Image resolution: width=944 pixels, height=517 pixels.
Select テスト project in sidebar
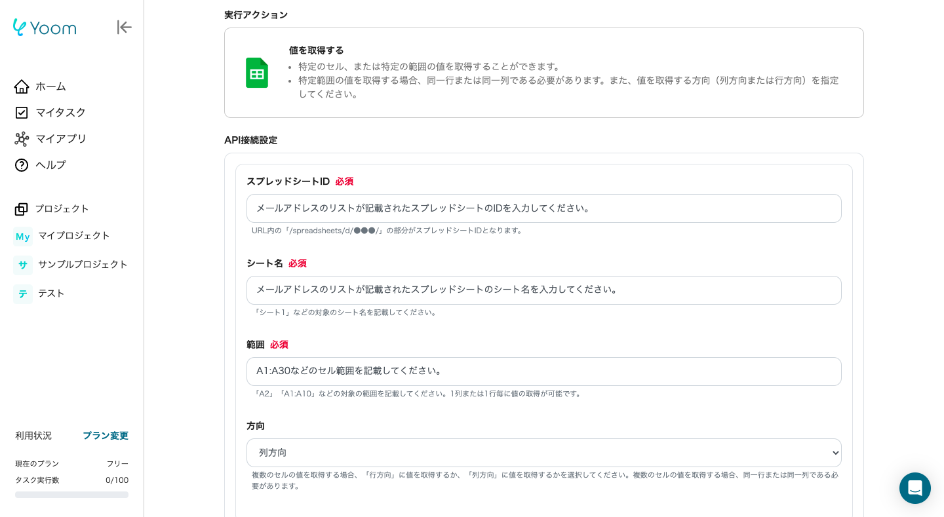point(51,294)
